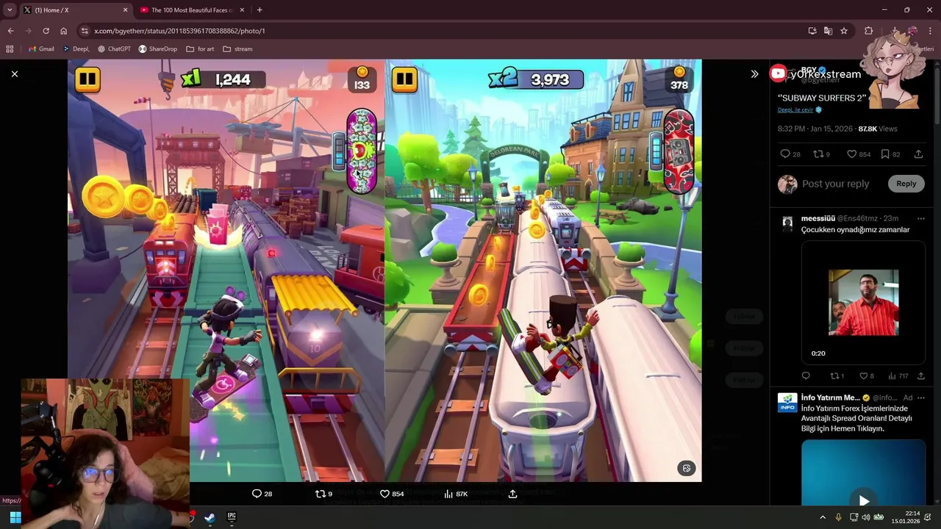Reload the page with the refresh icon
This screenshot has width=941, height=529.
[x=46, y=31]
